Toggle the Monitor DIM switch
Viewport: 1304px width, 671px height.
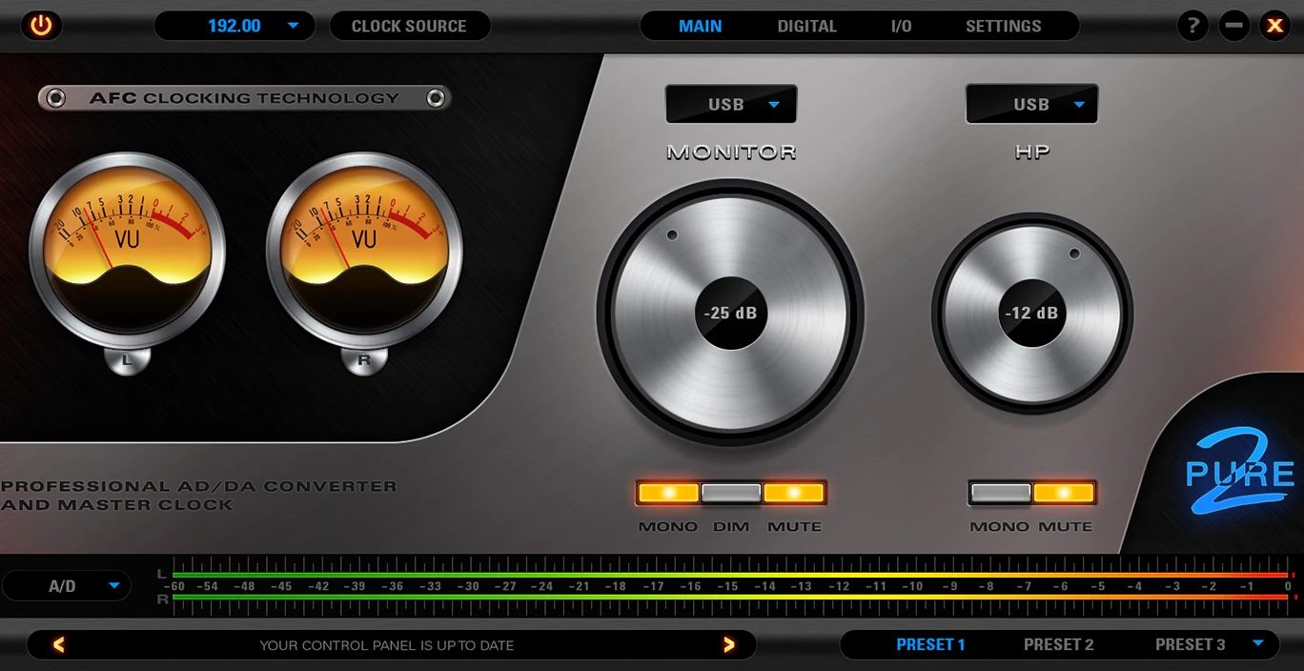pos(731,493)
